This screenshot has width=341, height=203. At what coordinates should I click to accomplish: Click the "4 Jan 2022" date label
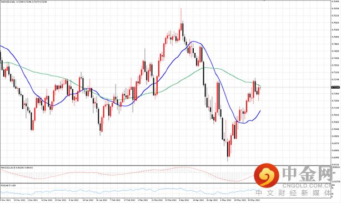[x=74, y=200]
